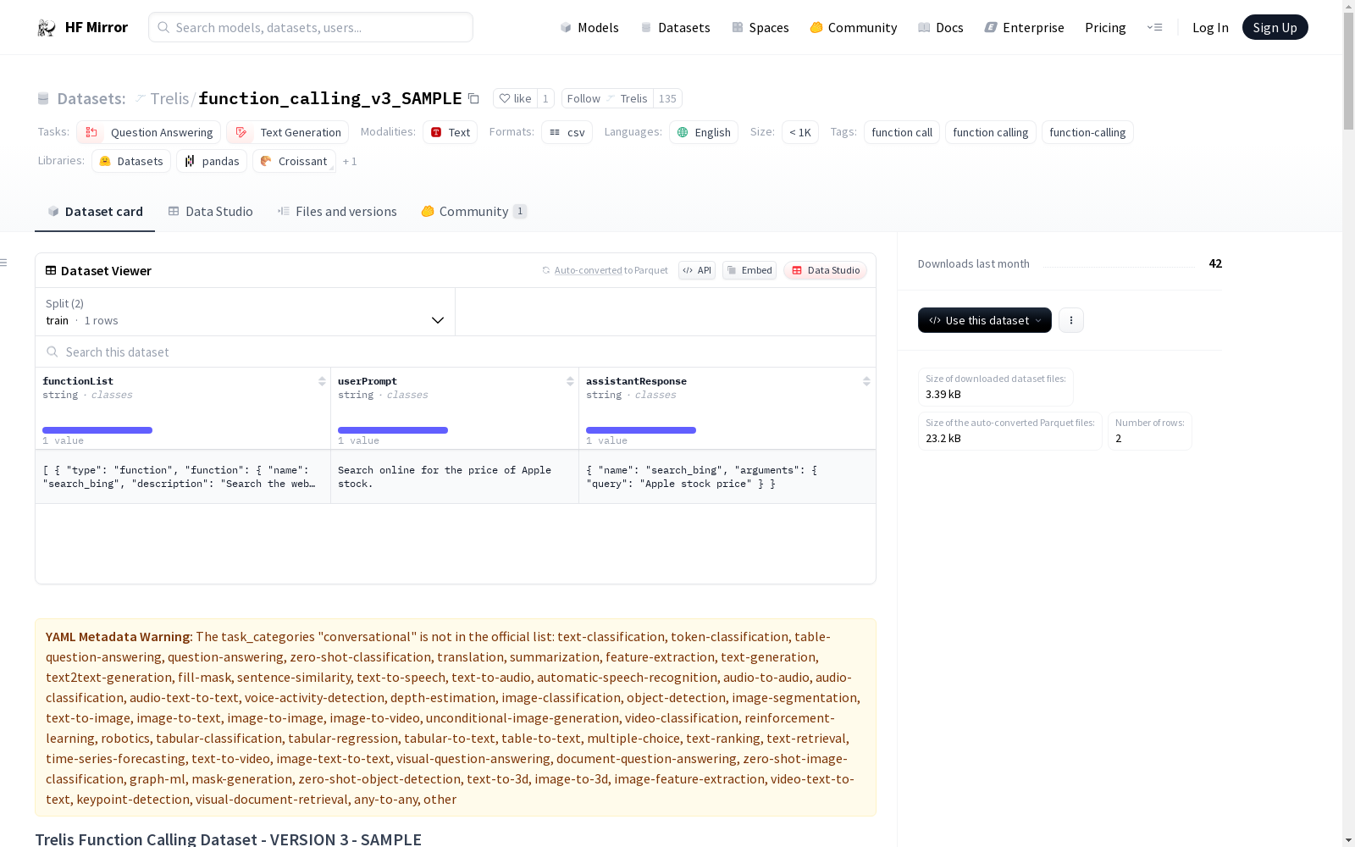Click the assistantResponse distribution bar
This screenshot has width=1355, height=847.
(x=641, y=430)
